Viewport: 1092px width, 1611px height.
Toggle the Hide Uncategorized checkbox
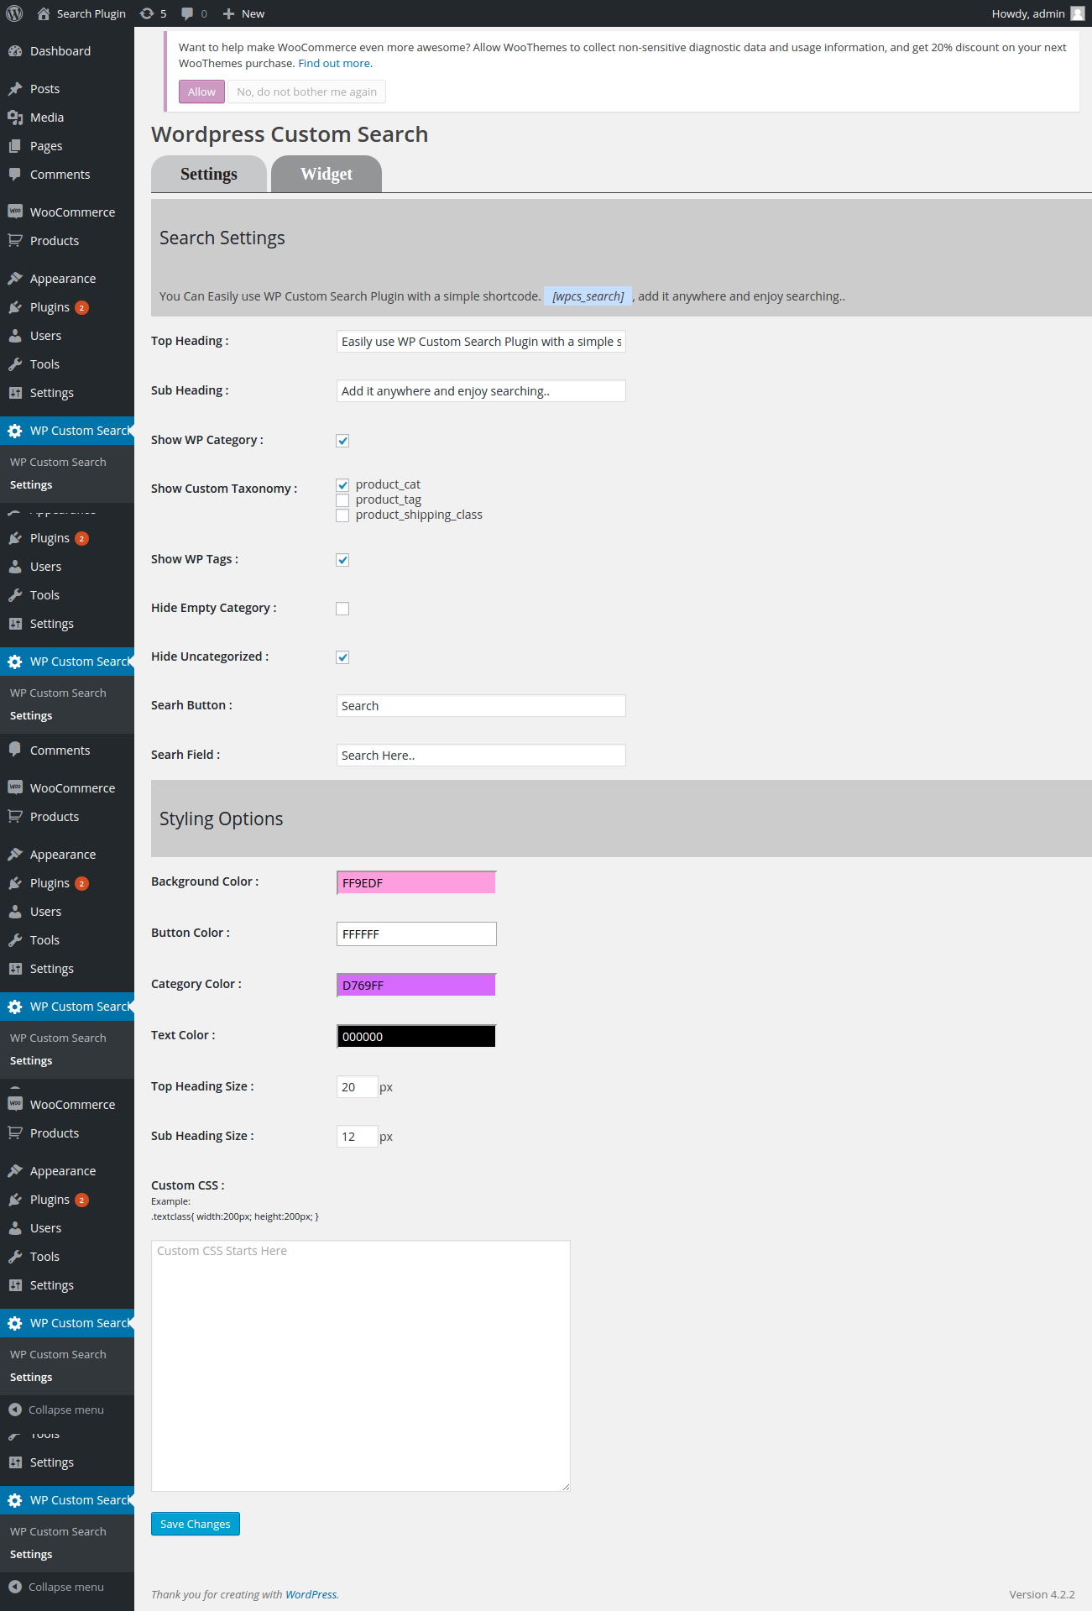tap(342, 657)
